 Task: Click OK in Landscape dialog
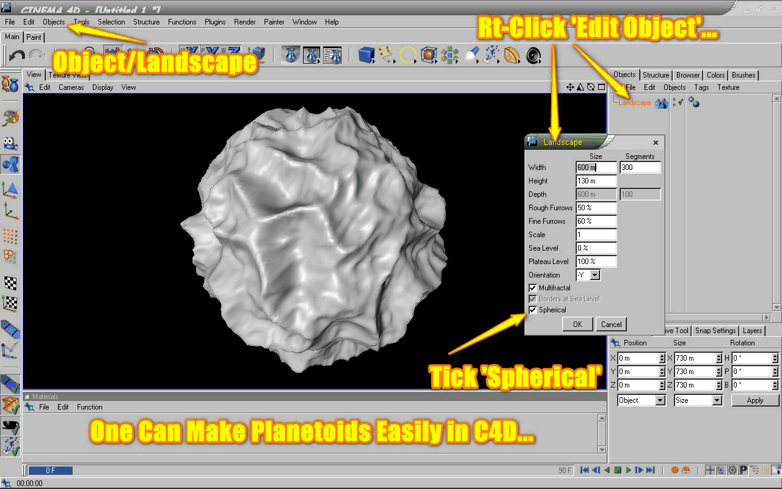577,325
